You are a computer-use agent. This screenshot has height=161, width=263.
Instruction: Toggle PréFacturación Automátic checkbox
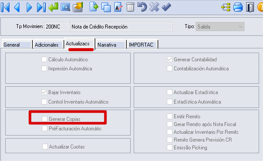pos(44,129)
